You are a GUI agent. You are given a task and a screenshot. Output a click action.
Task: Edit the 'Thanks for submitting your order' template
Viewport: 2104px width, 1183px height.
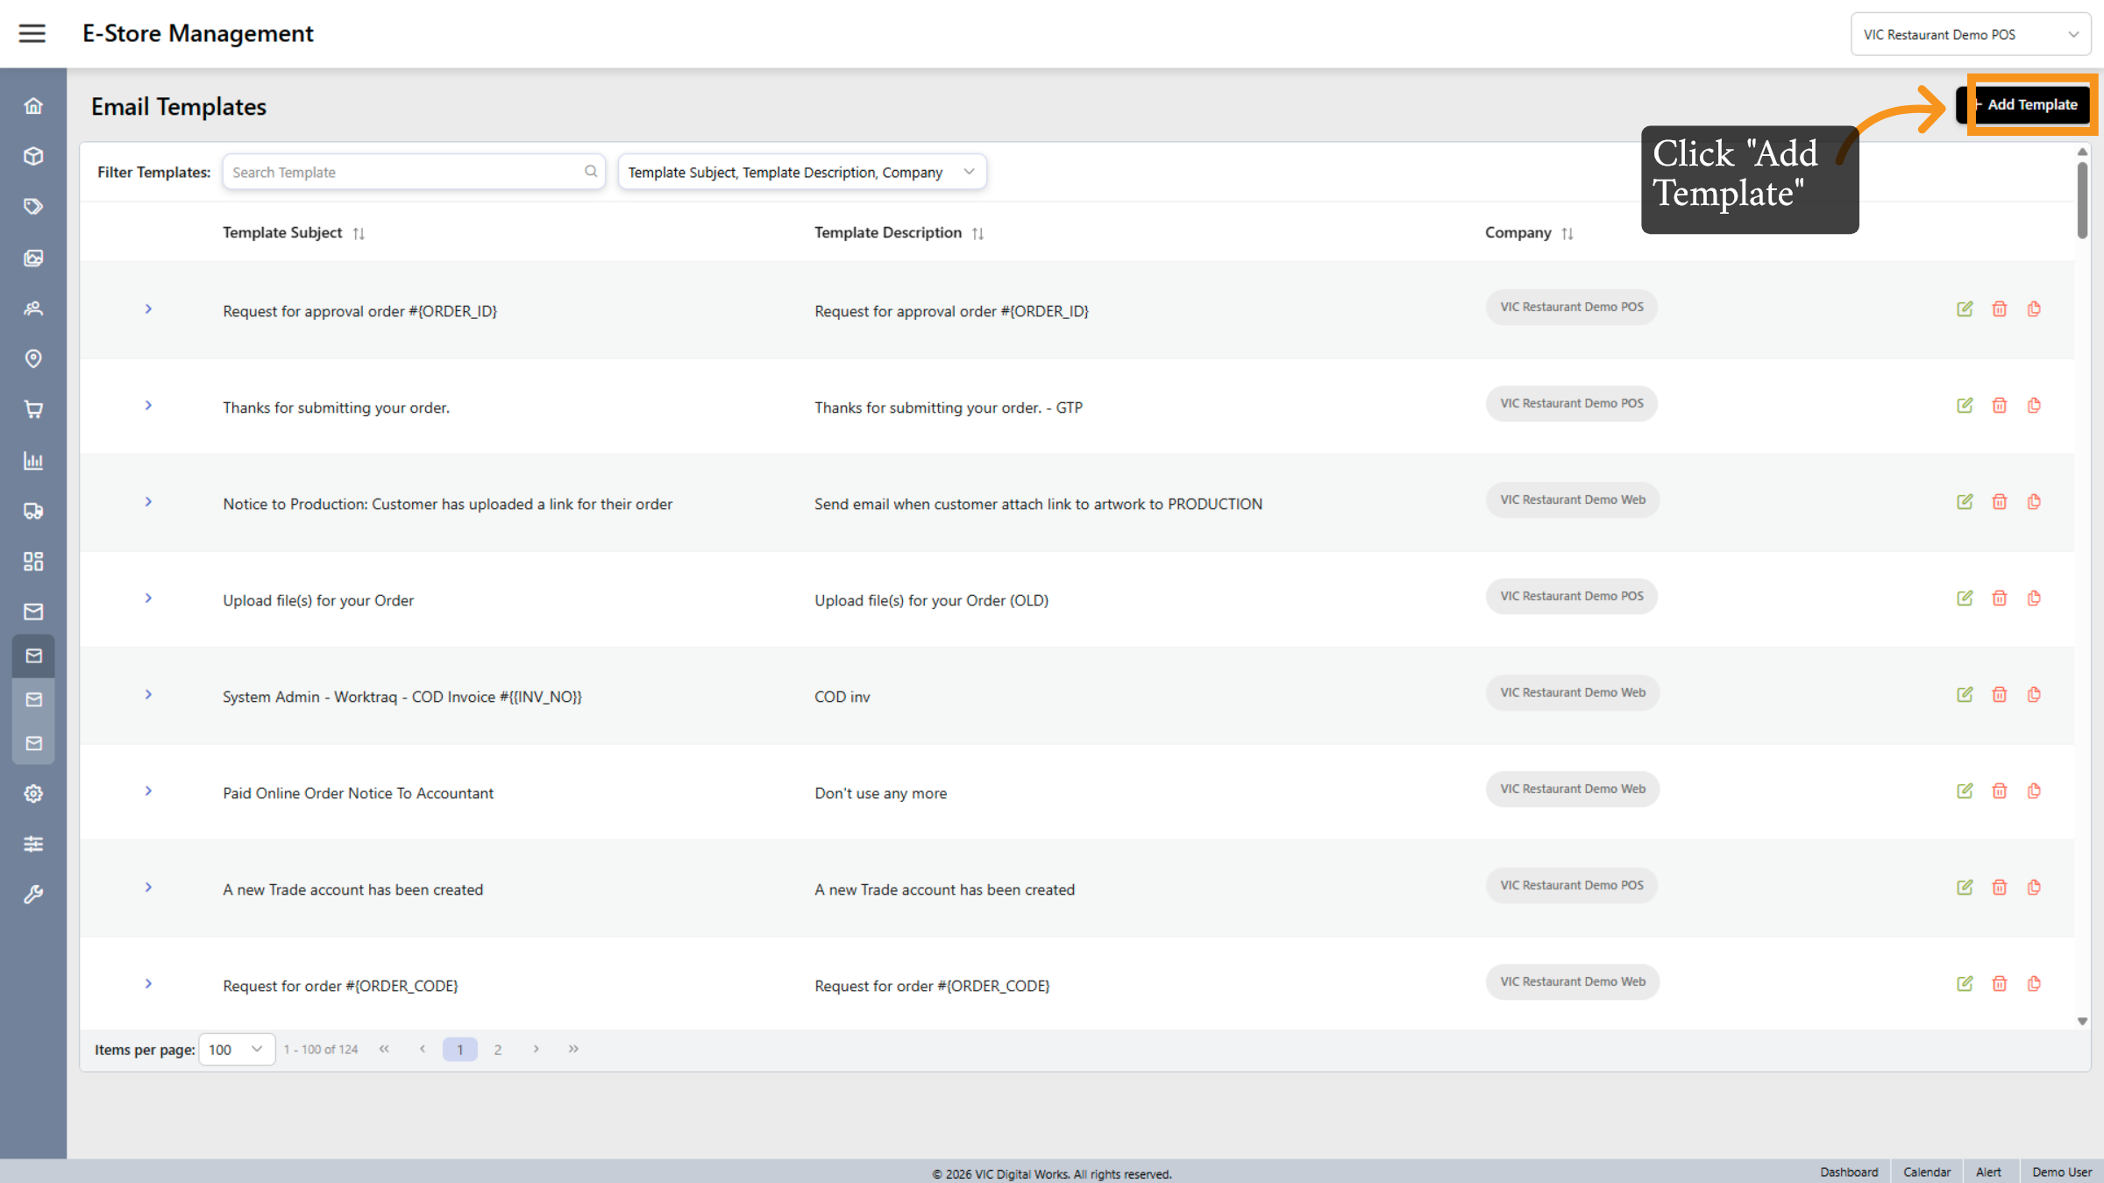click(1965, 405)
